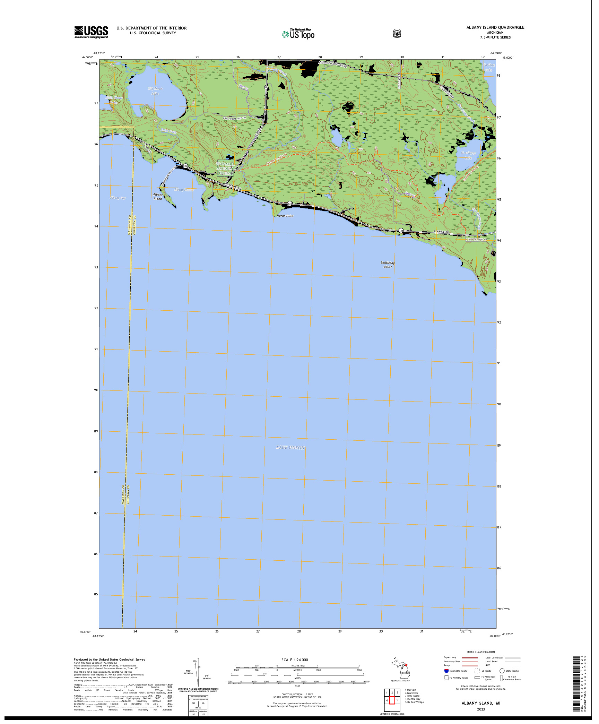Click the US Route shield symbol in legend

477,671
